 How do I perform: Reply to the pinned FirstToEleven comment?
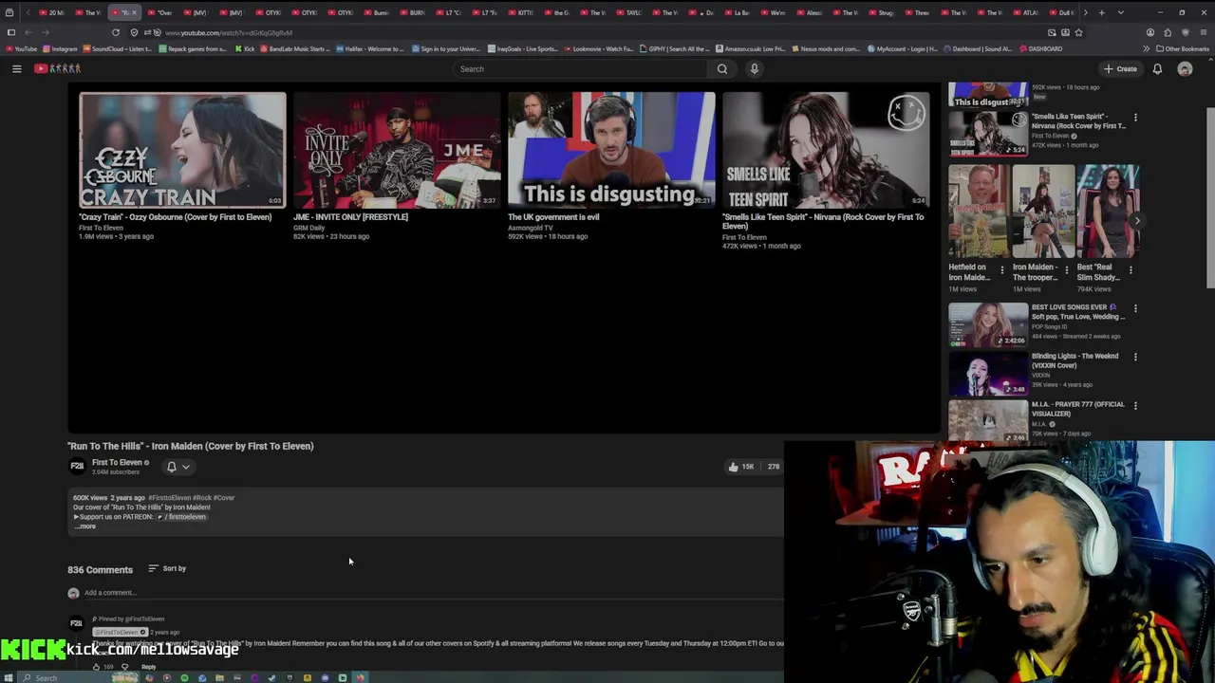[x=148, y=667]
